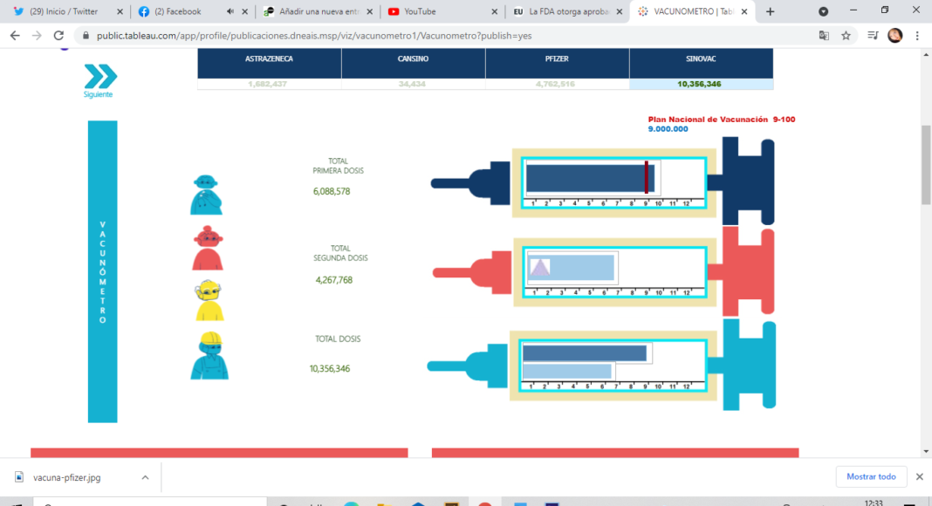
Task: Click the TOTAL PRIMERA DOSIS label
Action: tap(339, 166)
